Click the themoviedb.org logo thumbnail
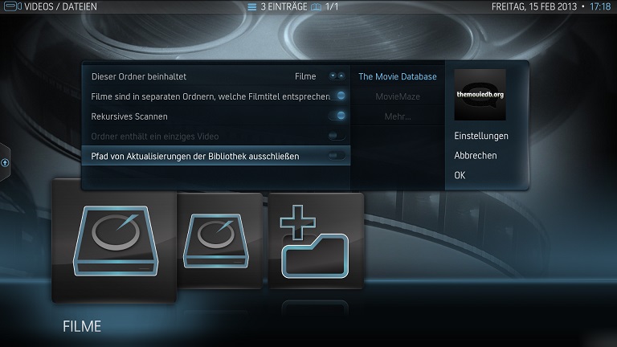Viewport: 617px width, 347px height. 480,95
